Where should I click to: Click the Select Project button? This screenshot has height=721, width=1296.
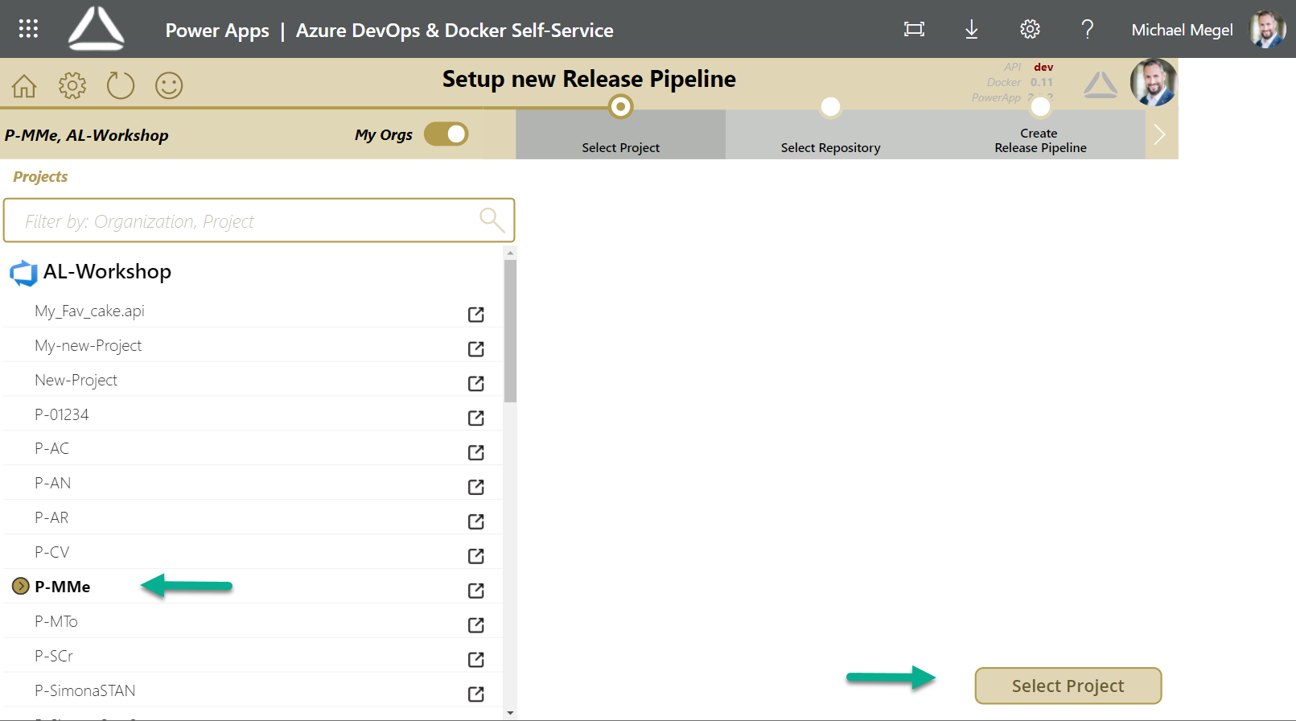1068,686
